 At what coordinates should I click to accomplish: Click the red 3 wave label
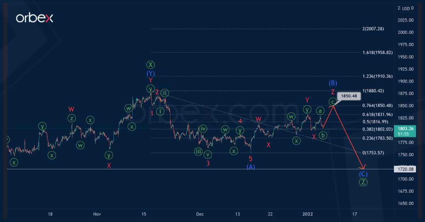[208, 163]
